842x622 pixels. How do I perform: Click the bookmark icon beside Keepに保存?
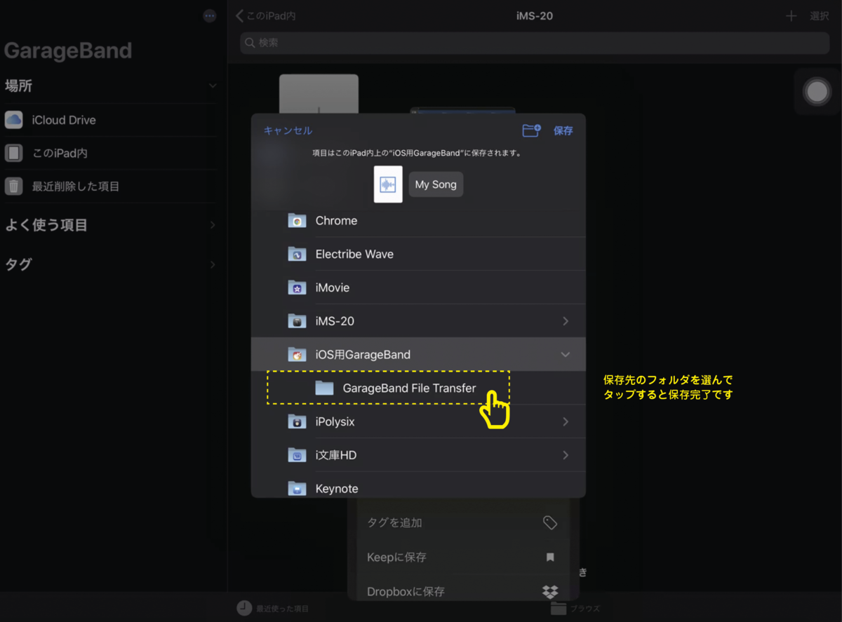click(x=550, y=557)
